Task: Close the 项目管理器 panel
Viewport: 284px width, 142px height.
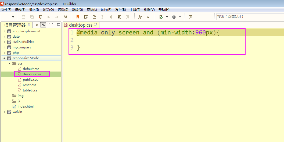Action: [29, 24]
